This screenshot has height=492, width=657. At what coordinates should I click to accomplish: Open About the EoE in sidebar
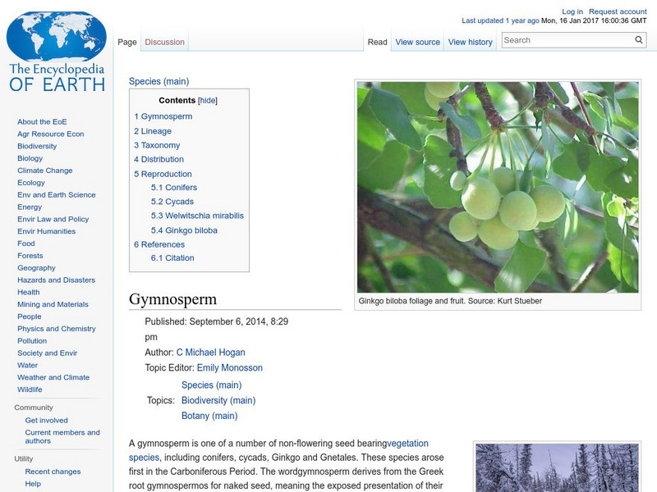click(x=42, y=121)
